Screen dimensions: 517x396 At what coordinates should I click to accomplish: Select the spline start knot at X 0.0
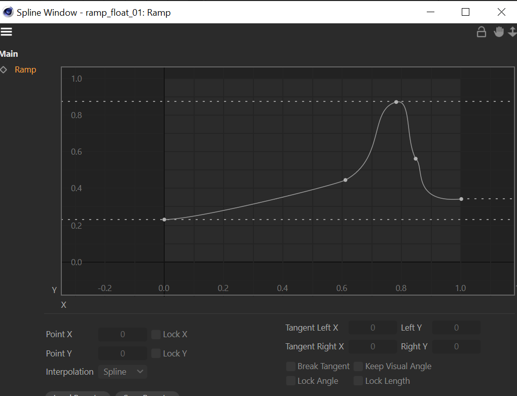tap(165, 220)
